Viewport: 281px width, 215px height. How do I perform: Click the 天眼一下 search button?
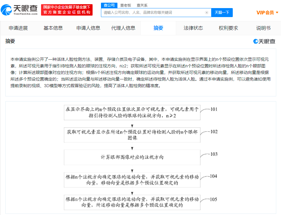tap(222, 13)
